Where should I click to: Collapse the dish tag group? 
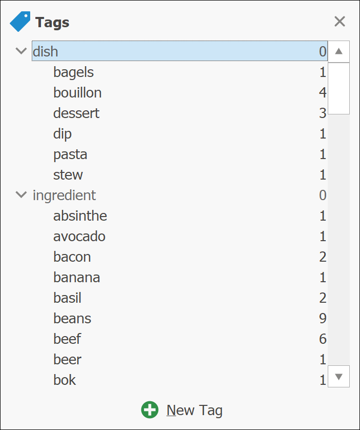click(x=21, y=51)
